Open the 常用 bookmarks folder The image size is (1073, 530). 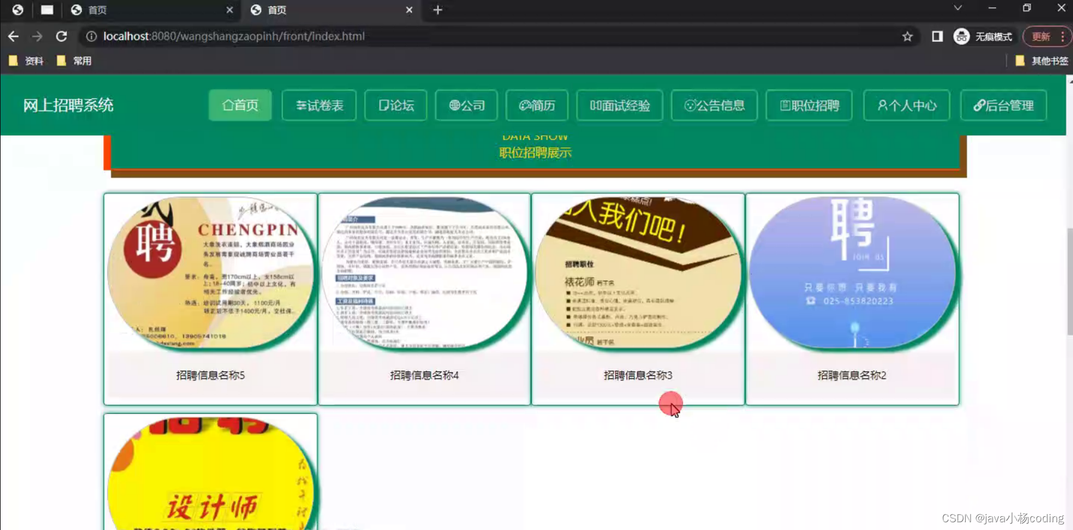click(74, 61)
